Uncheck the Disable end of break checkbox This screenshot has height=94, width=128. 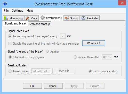tap(47, 52)
